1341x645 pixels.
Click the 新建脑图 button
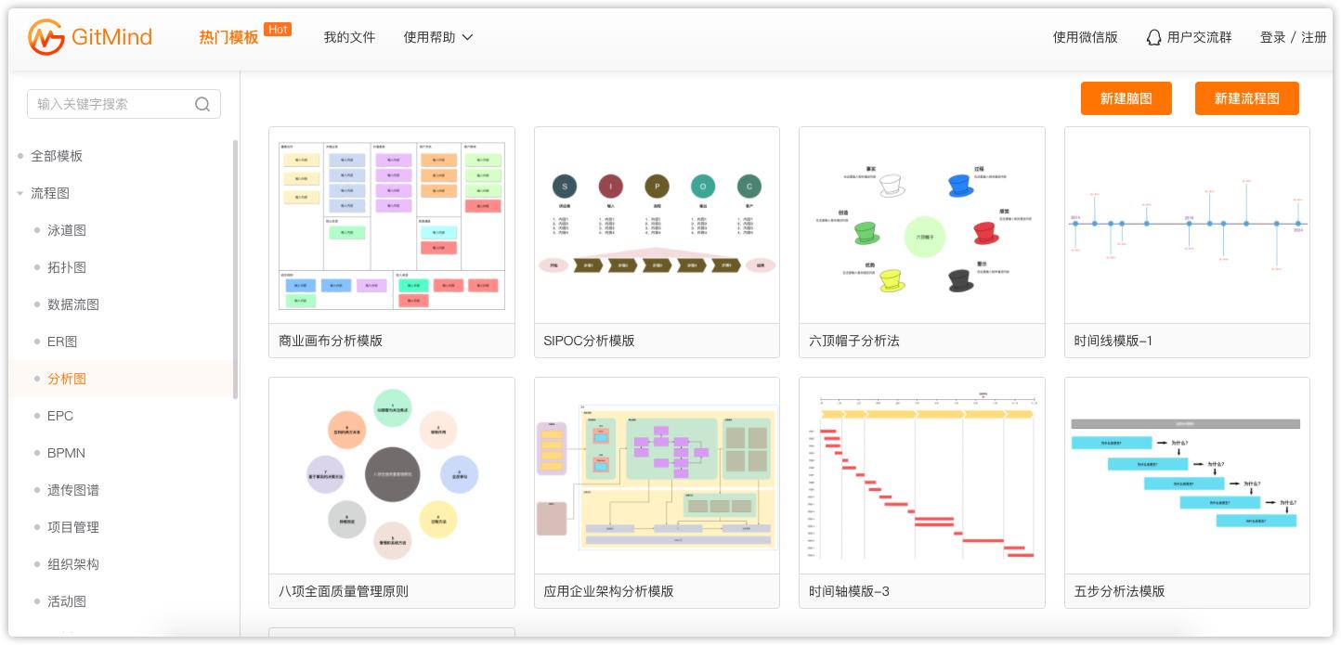[x=1126, y=98]
